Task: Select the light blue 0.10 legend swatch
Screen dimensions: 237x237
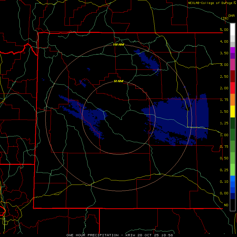Action: point(233,179)
